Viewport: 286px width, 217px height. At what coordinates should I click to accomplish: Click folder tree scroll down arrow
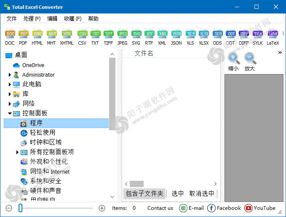[x=112, y=197]
